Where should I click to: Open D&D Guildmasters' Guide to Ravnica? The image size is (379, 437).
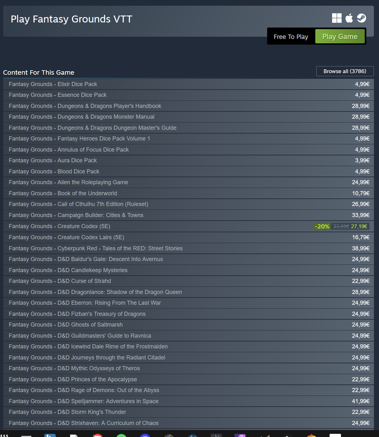coord(189,336)
